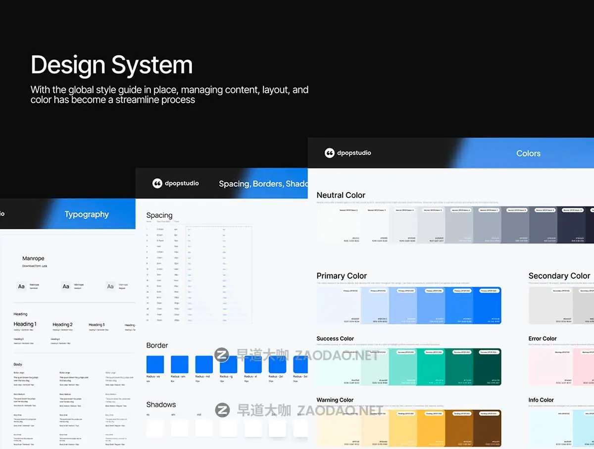The image size is (594, 449).
Task: Click the Radius - sm blue square
Action: click(180, 364)
